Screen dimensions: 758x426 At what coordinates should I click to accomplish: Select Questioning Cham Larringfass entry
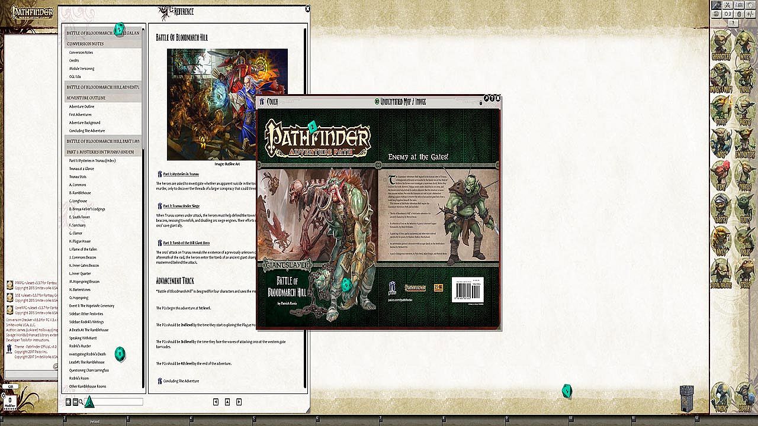[x=89, y=370]
